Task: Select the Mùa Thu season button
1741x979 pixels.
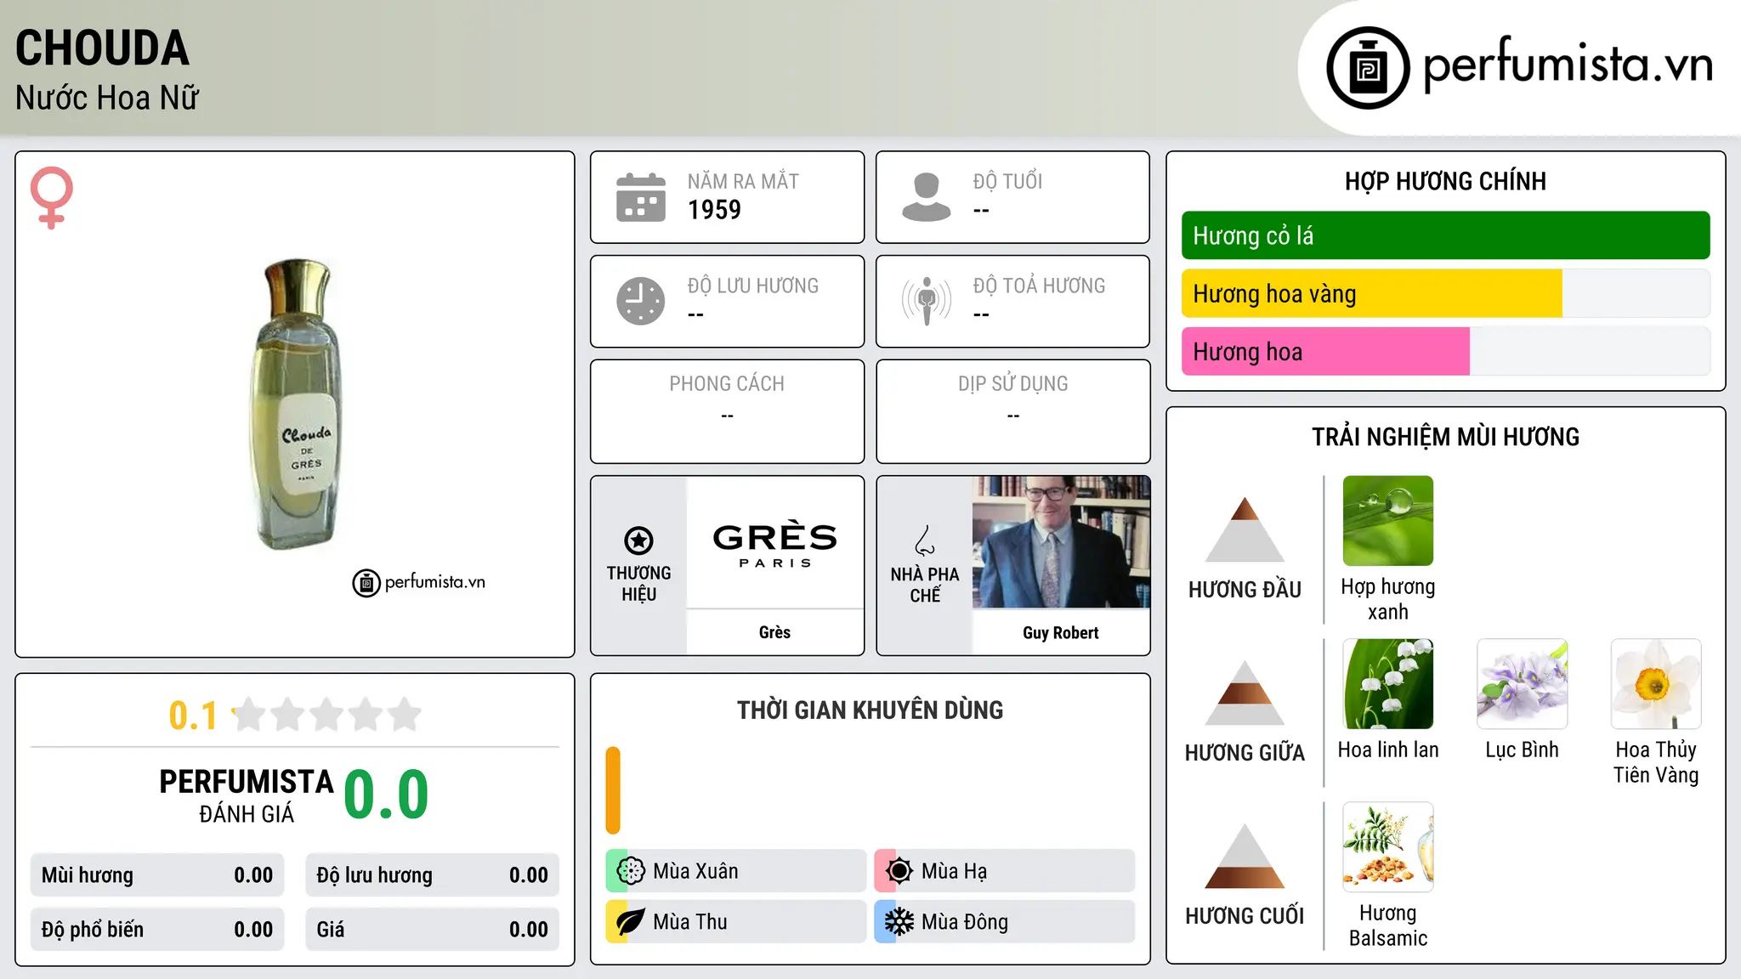Action: (x=736, y=922)
